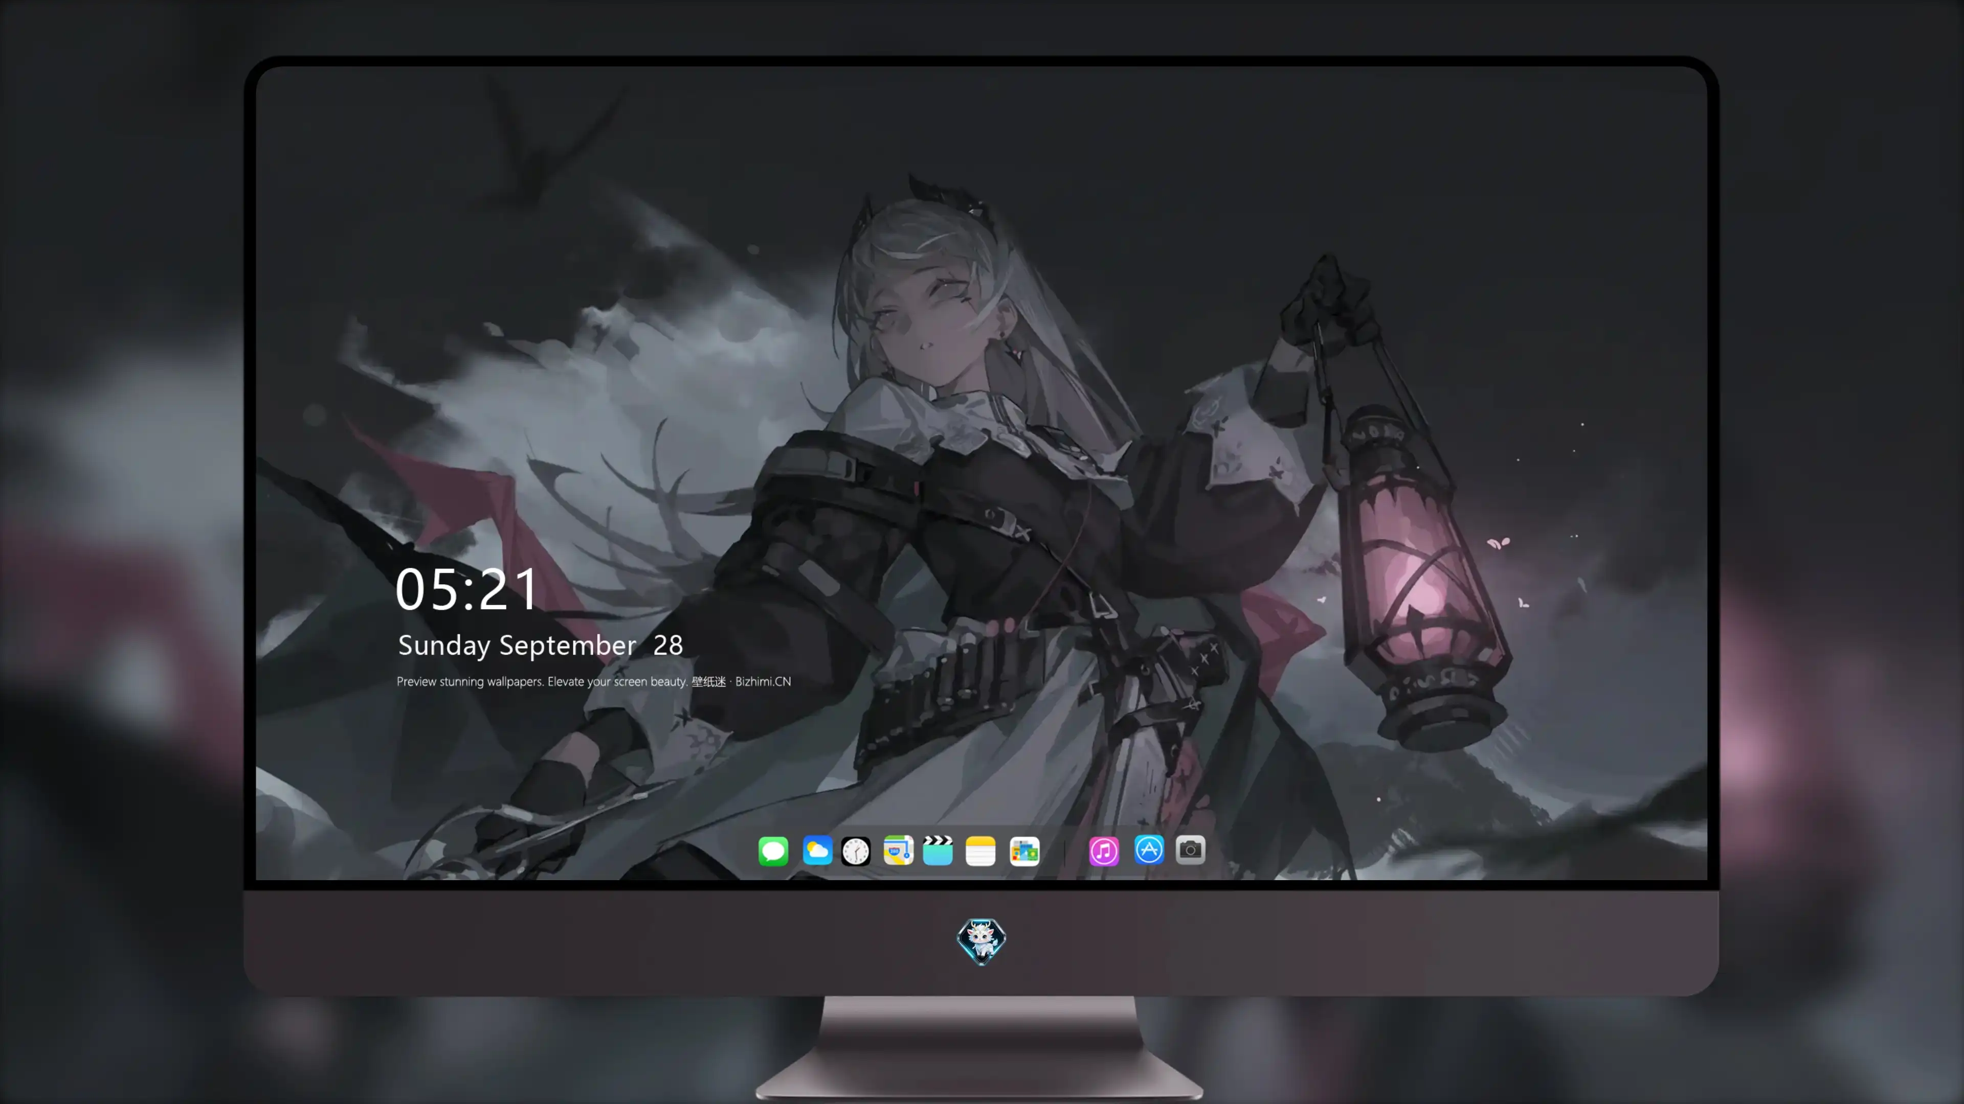Click the Sunday September 28 date text
The width and height of the screenshot is (1964, 1104).
[x=541, y=646]
